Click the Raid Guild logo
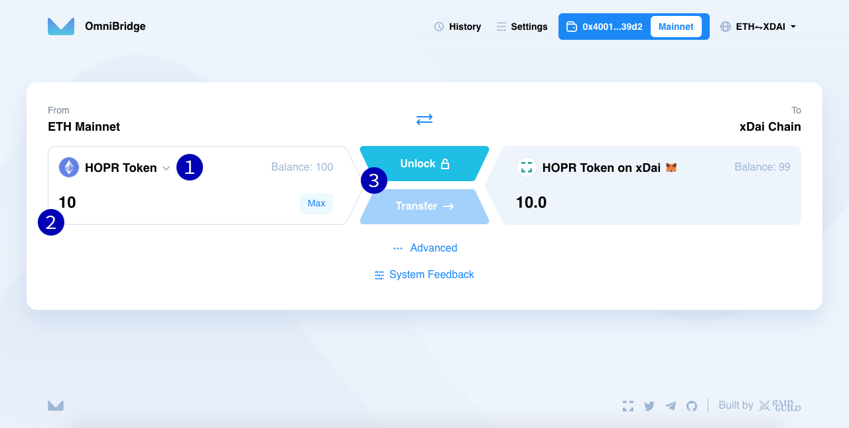This screenshot has height=428, width=849. click(x=780, y=405)
